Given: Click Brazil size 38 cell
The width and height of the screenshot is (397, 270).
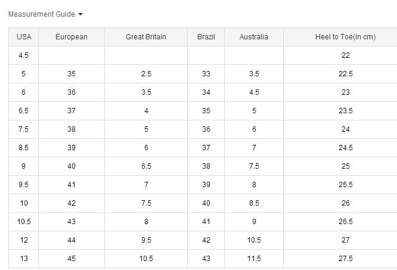Looking at the screenshot, I should tap(206, 166).
